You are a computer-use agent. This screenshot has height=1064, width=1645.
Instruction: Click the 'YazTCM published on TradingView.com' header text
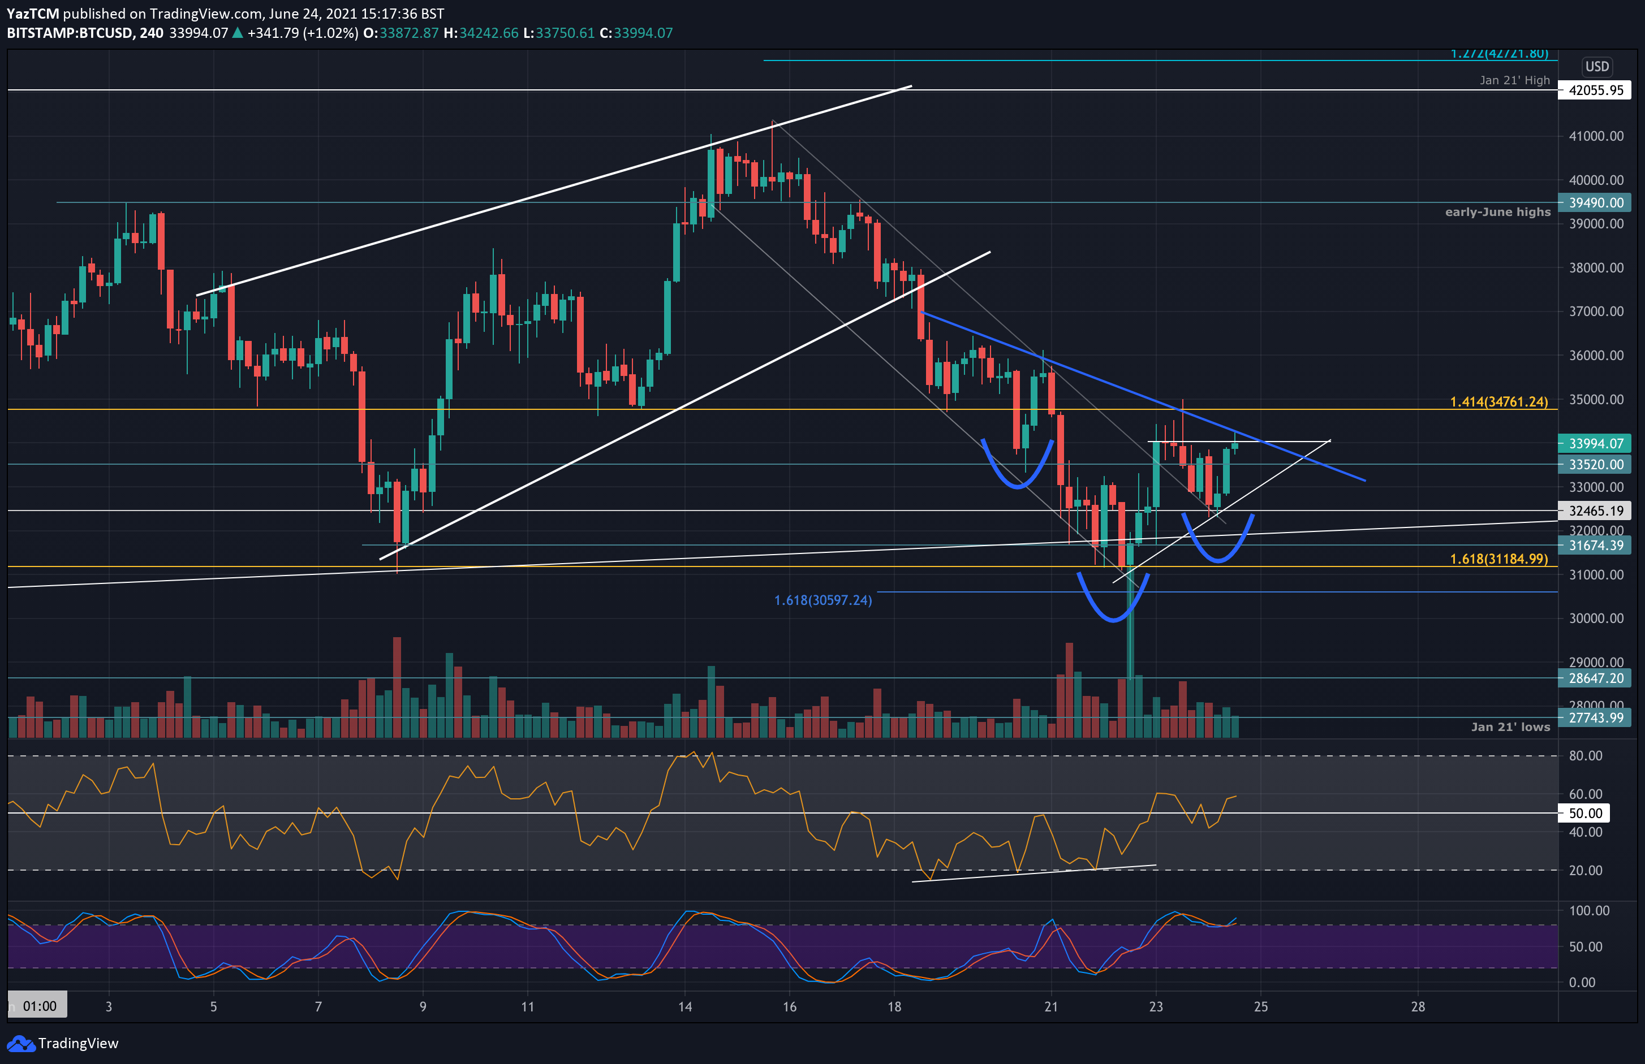[135, 13]
